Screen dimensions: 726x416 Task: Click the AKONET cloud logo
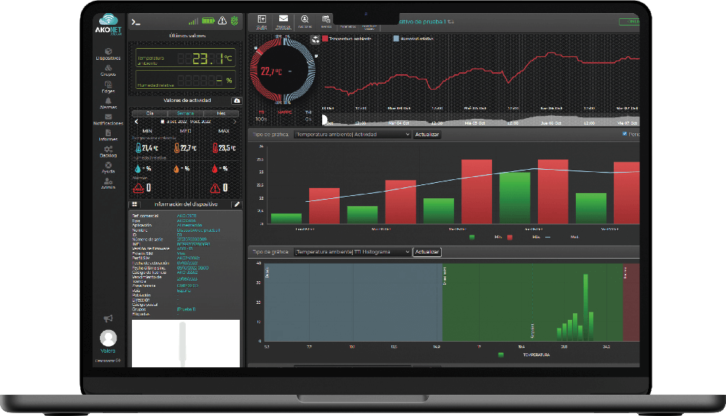[x=109, y=24]
